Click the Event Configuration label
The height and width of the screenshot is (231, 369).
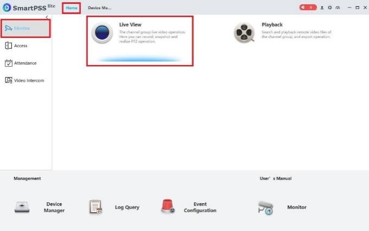point(200,207)
